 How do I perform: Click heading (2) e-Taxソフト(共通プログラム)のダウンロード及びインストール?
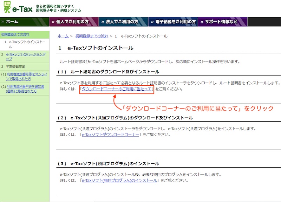125,118
